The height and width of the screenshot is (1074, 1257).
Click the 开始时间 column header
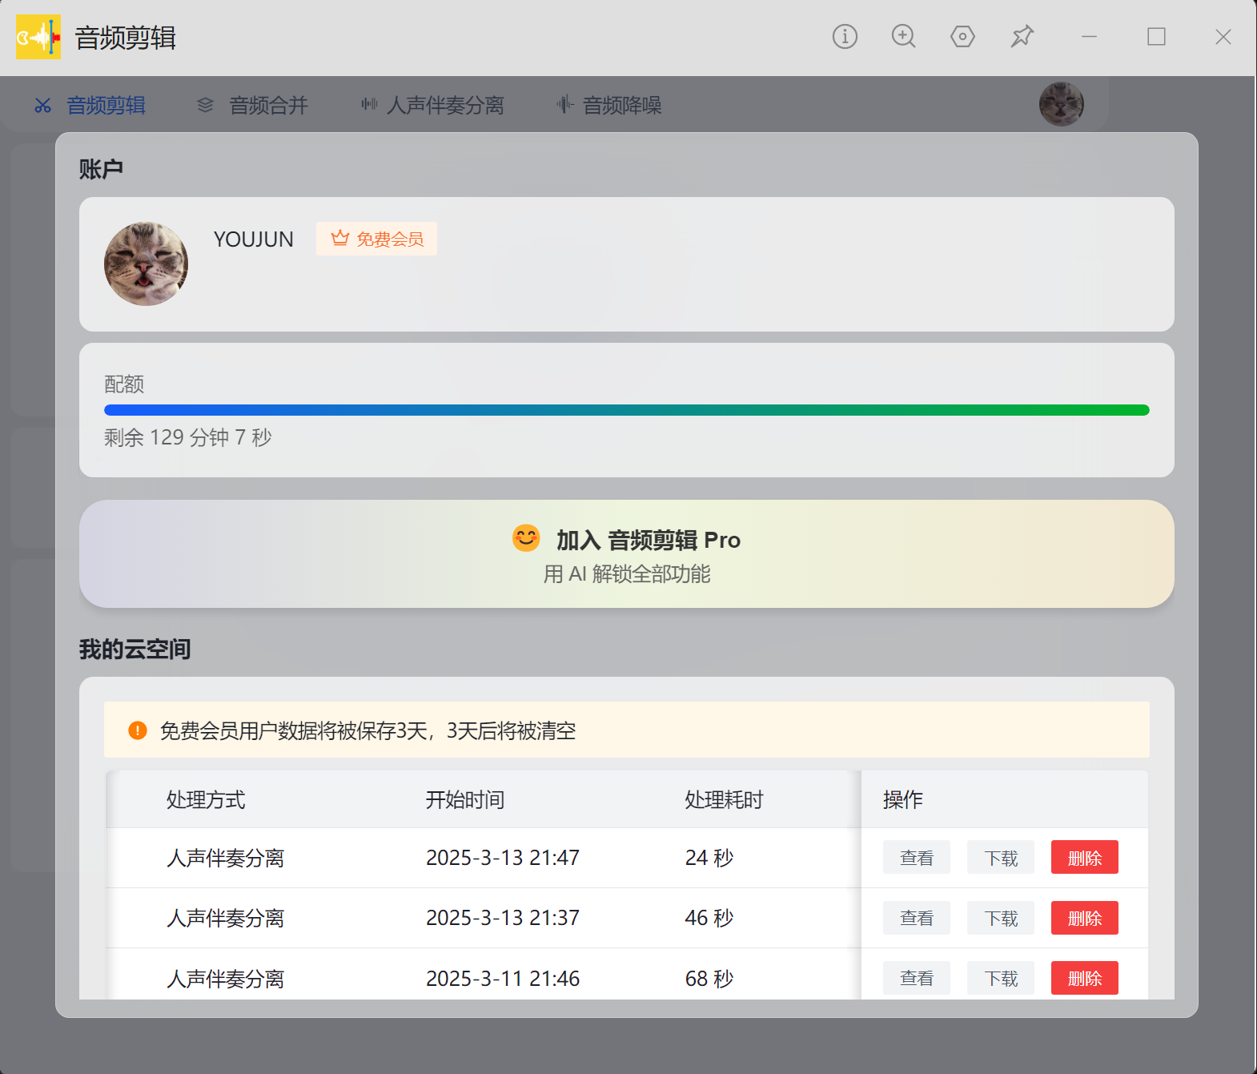(x=465, y=799)
